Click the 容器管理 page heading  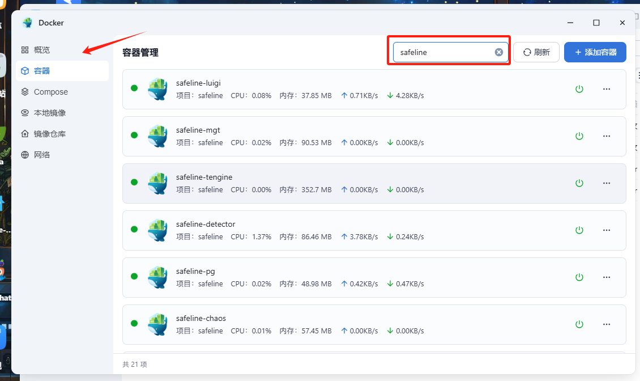pyautogui.click(x=140, y=52)
